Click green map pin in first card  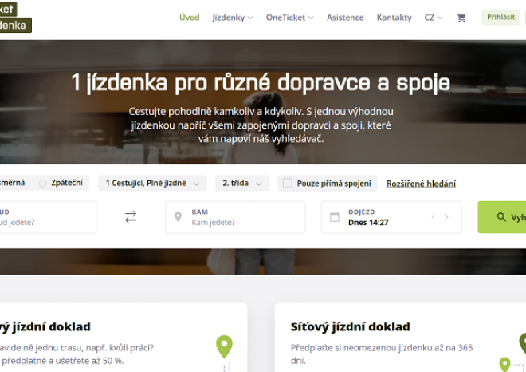pyautogui.click(x=225, y=346)
